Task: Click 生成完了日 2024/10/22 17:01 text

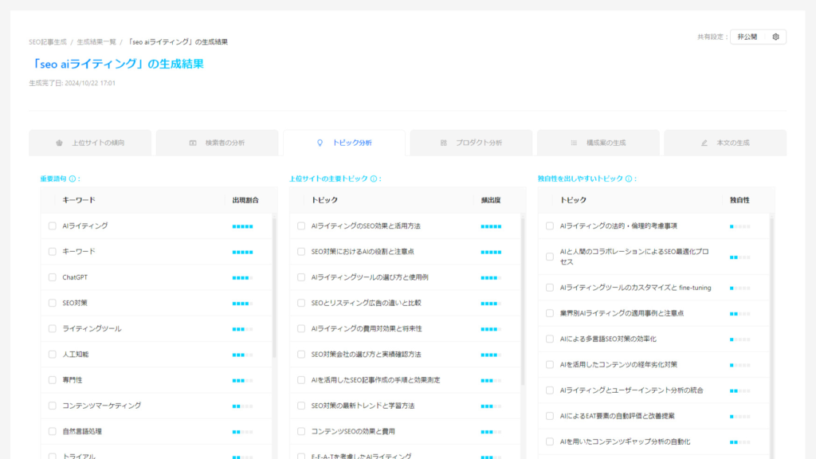Action: coord(73,83)
